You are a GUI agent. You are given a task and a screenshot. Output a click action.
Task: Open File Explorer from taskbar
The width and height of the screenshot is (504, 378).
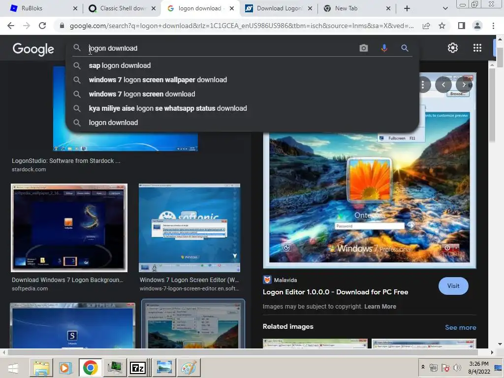(x=41, y=368)
